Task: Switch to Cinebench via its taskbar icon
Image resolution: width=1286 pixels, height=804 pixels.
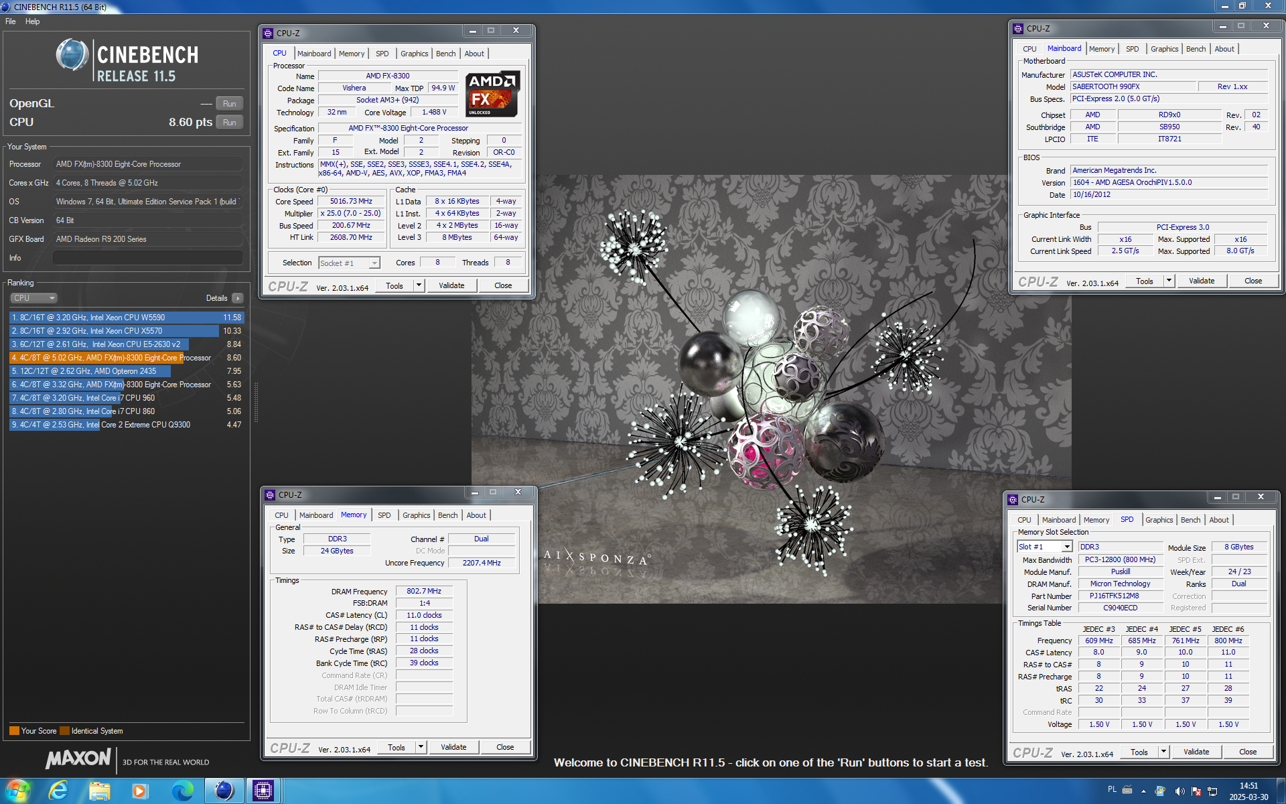Action: (224, 791)
